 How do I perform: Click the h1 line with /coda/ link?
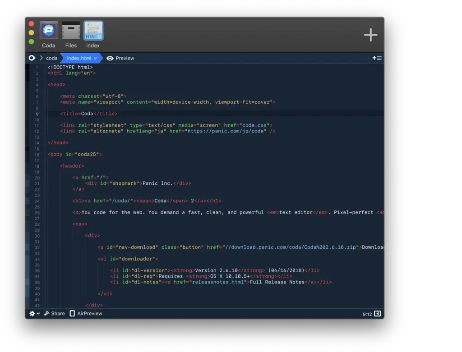147,201
